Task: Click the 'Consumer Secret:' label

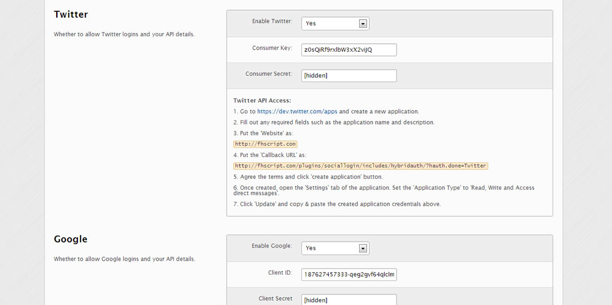Action: point(269,74)
